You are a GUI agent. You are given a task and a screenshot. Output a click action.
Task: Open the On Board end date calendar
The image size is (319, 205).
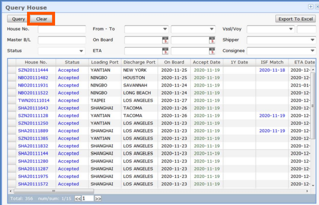(x=212, y=40)
